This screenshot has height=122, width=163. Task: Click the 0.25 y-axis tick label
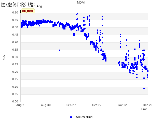15,64
